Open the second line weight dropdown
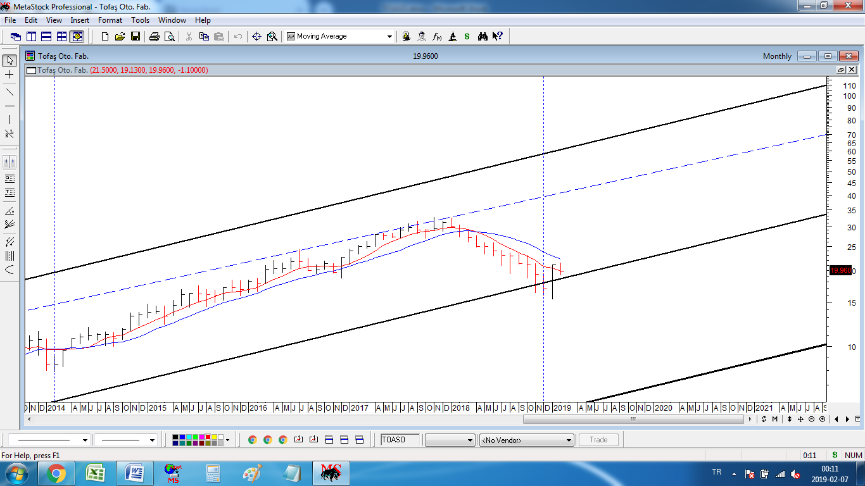 152,440
